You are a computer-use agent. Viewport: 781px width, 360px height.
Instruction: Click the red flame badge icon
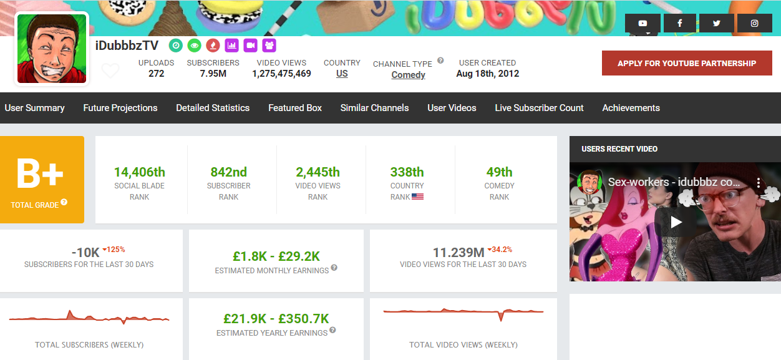point(213,45)
